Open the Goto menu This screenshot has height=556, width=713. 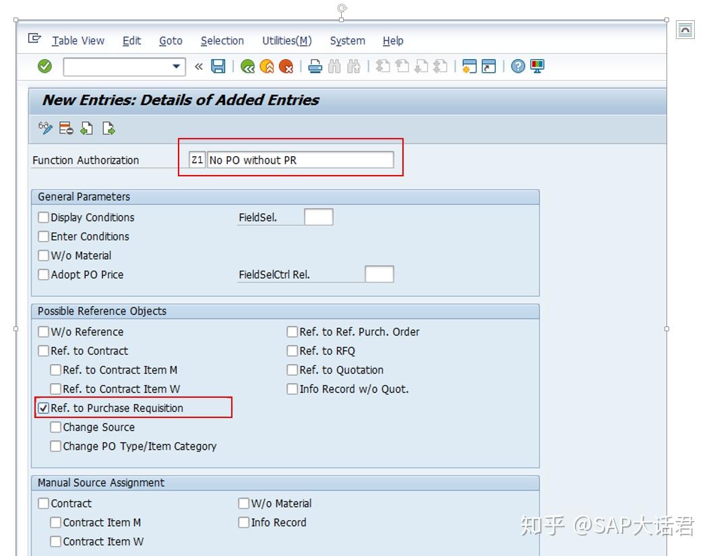pyautogui.click(x=170, y=41)
